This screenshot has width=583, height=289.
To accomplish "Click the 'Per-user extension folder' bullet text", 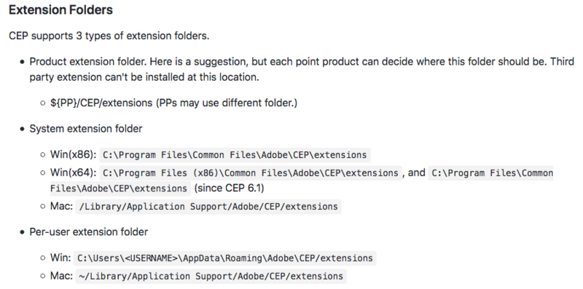I will pyautogui.click(x=89, y=231).
